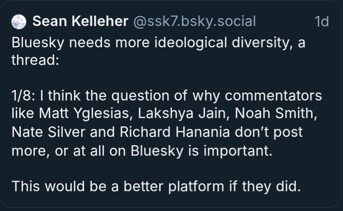Click the Sean Kelleher display name
The width and height of the screenshot is (343, 211).
coord(80,21)
